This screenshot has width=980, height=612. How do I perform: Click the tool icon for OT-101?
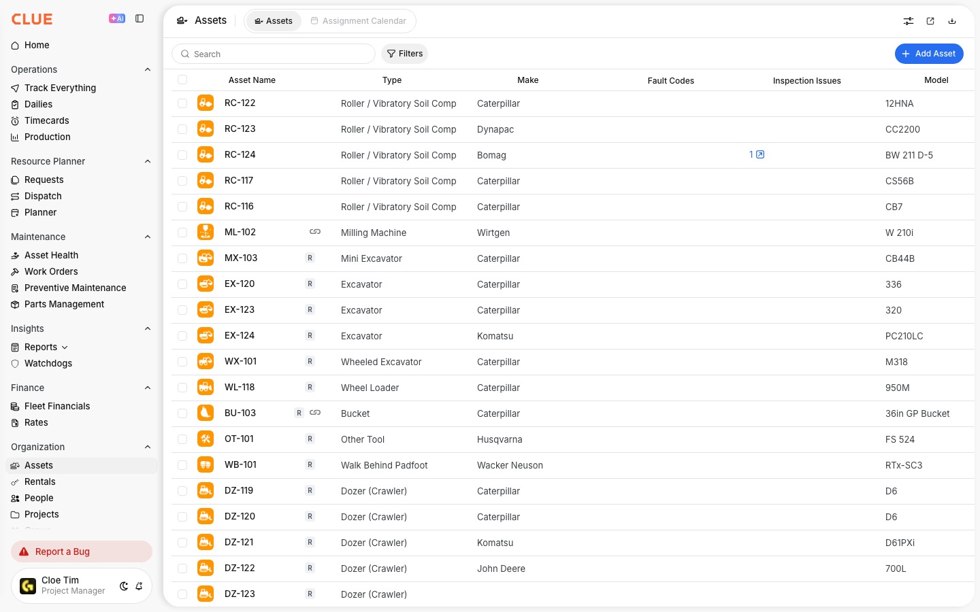click(x=206, y=439)
